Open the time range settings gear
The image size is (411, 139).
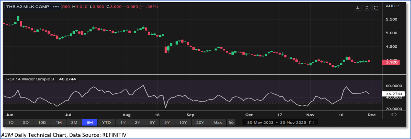click(x=231, y=122)
